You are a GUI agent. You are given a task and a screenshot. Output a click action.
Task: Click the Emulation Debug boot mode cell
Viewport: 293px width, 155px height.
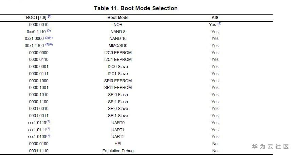(118, 151)
